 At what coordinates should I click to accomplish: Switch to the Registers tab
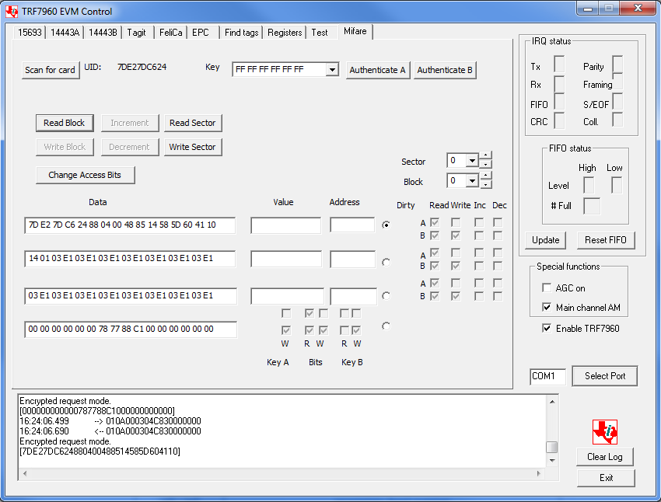[284, 33]
